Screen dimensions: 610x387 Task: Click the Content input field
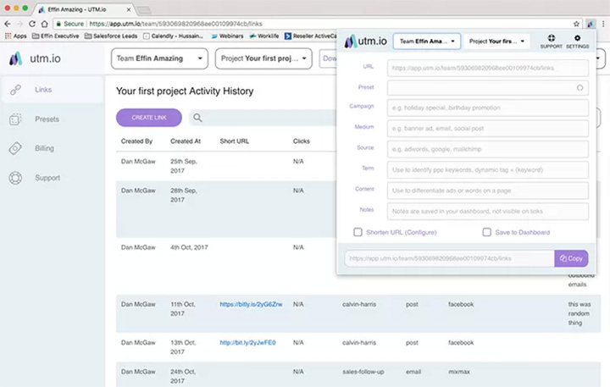click(487, 191)
